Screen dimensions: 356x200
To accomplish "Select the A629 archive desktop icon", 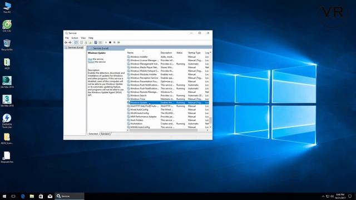I will (7, 64).
